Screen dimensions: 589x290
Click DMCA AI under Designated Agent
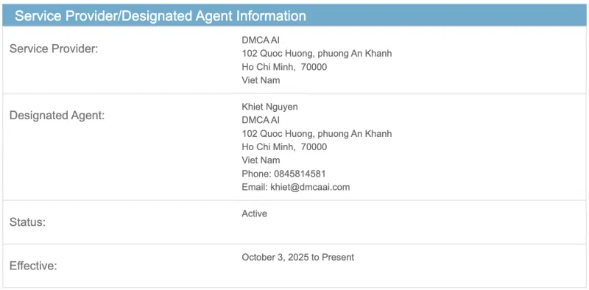click(x=261, y=120)
